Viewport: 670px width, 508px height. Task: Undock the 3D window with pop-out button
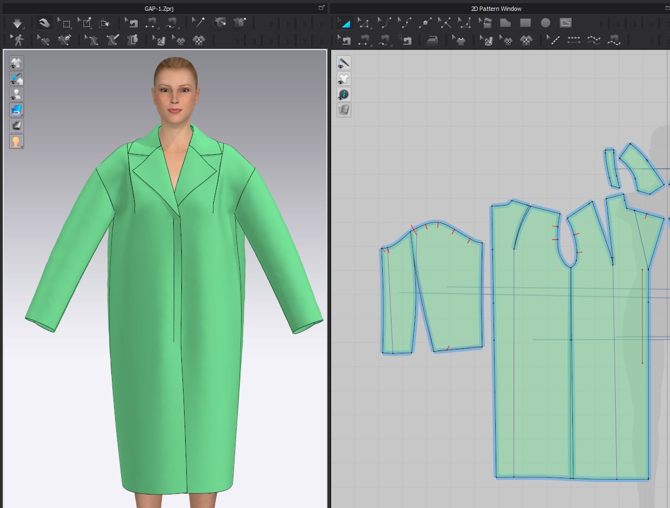pyautogui.click(x=321, y=8)
